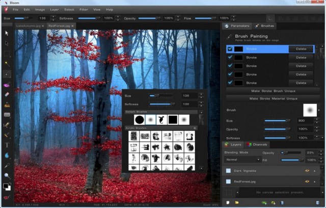
Task: Open the Brush preset dropdown arrow
Action: (x=320, y=110)
